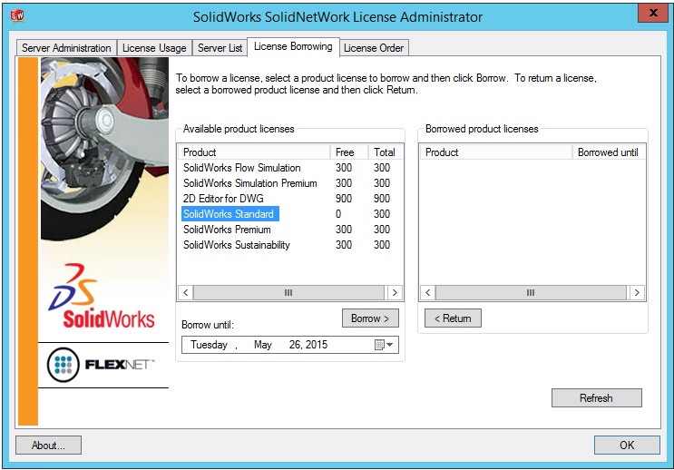Click the day 26 in date field
The image size is (674, 470).
point(295,345)
